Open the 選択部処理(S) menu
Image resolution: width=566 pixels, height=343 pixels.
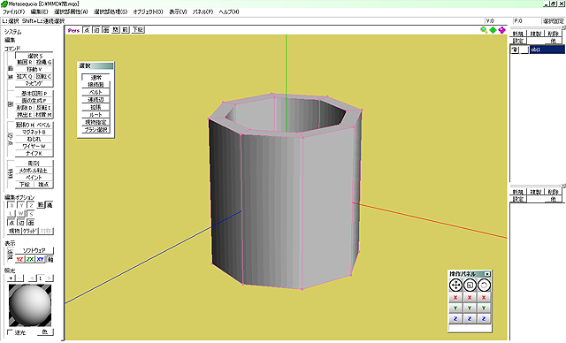pyautogui.click(x=111, y=11)
